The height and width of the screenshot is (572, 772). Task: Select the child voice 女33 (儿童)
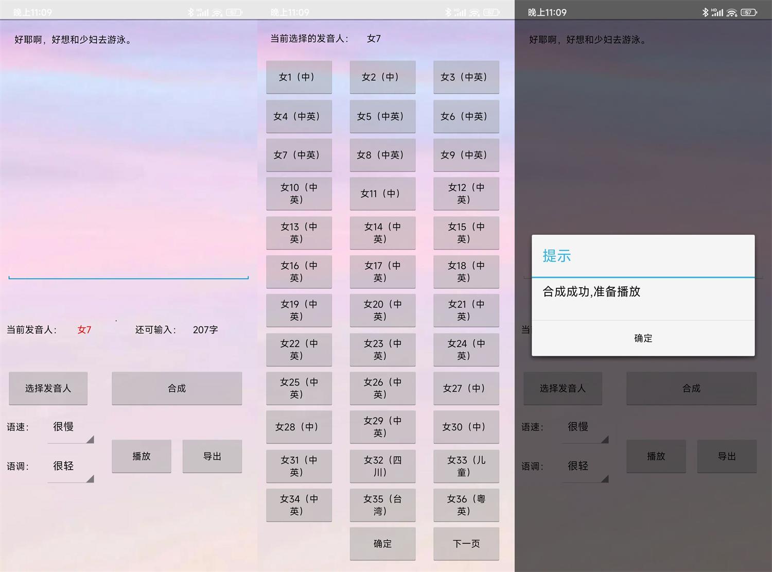[x=466, y=466]
